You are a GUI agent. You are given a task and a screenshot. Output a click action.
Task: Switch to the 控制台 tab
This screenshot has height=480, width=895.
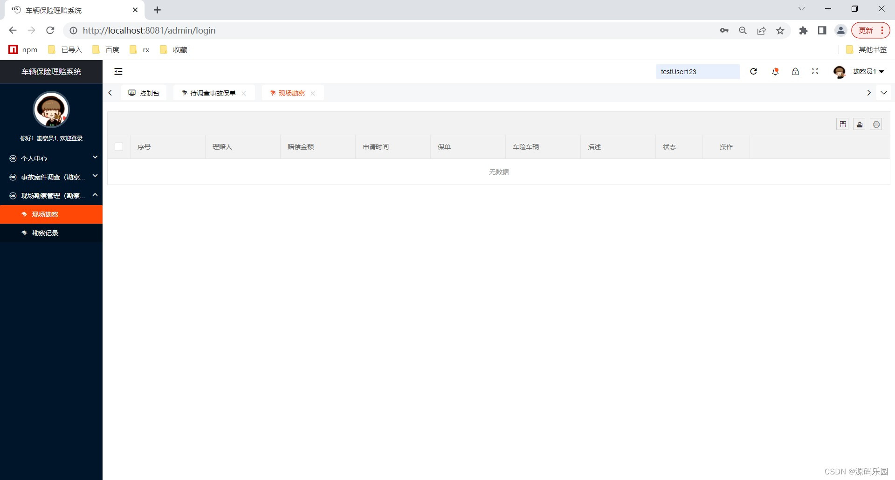pyautogui.click(x=144, y=93)
